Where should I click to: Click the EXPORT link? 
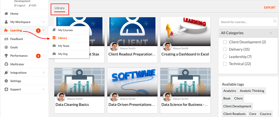[x=270, y=8]
